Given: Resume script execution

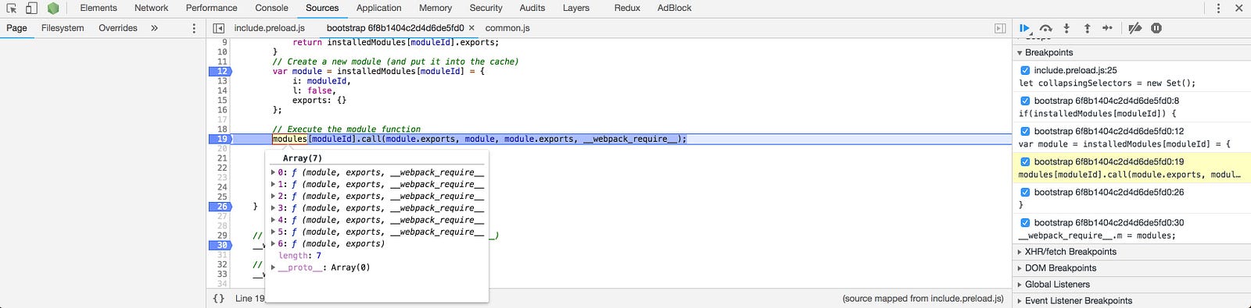Looking at the screenshot, I should [1025, 28].
